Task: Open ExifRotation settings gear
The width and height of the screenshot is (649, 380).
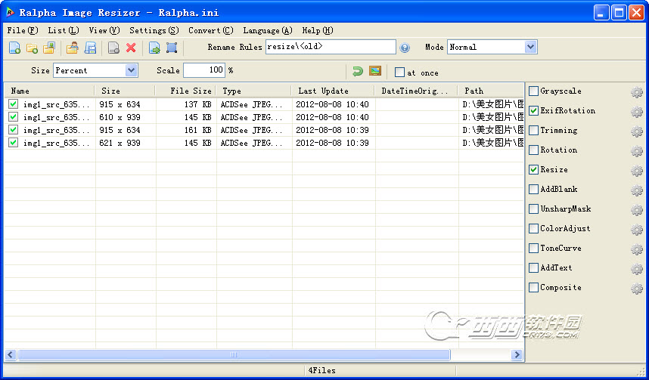Action: (x=637, y=112)
